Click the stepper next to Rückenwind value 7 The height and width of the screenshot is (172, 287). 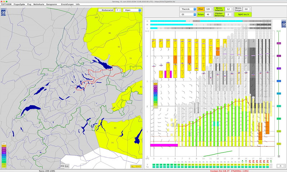120,10
